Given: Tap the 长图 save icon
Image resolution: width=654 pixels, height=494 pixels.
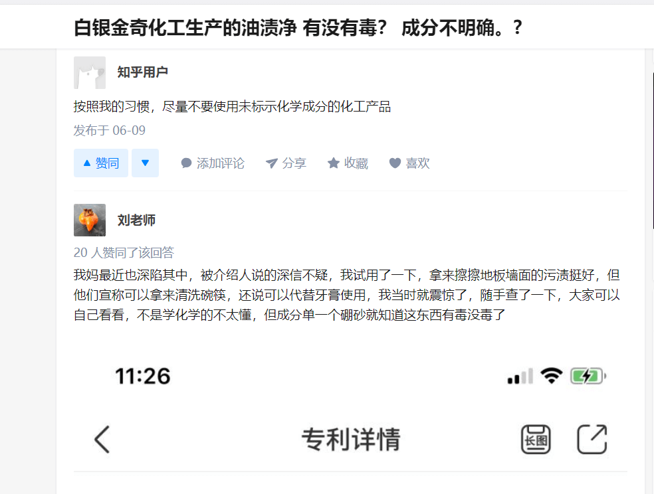Looking at the screenshot, I should (536, 439).
